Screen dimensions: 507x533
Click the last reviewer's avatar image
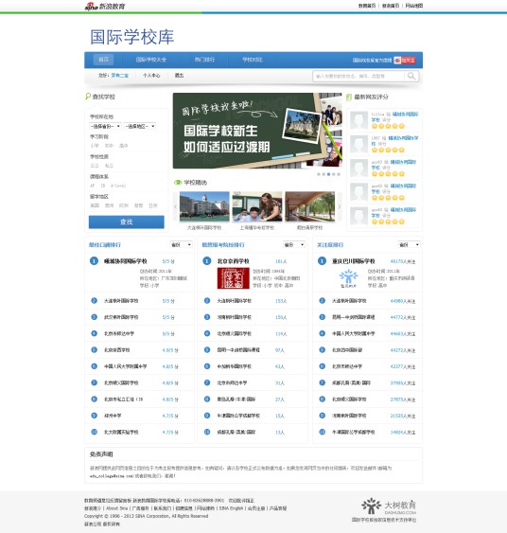tap(358, 216)
